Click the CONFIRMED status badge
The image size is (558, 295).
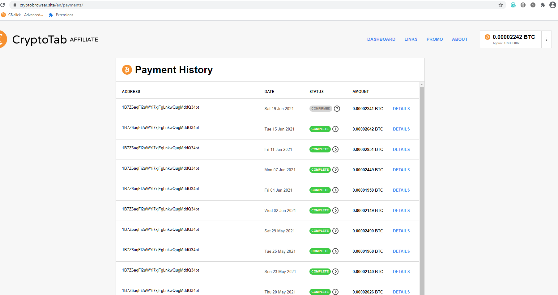point(321,109)
